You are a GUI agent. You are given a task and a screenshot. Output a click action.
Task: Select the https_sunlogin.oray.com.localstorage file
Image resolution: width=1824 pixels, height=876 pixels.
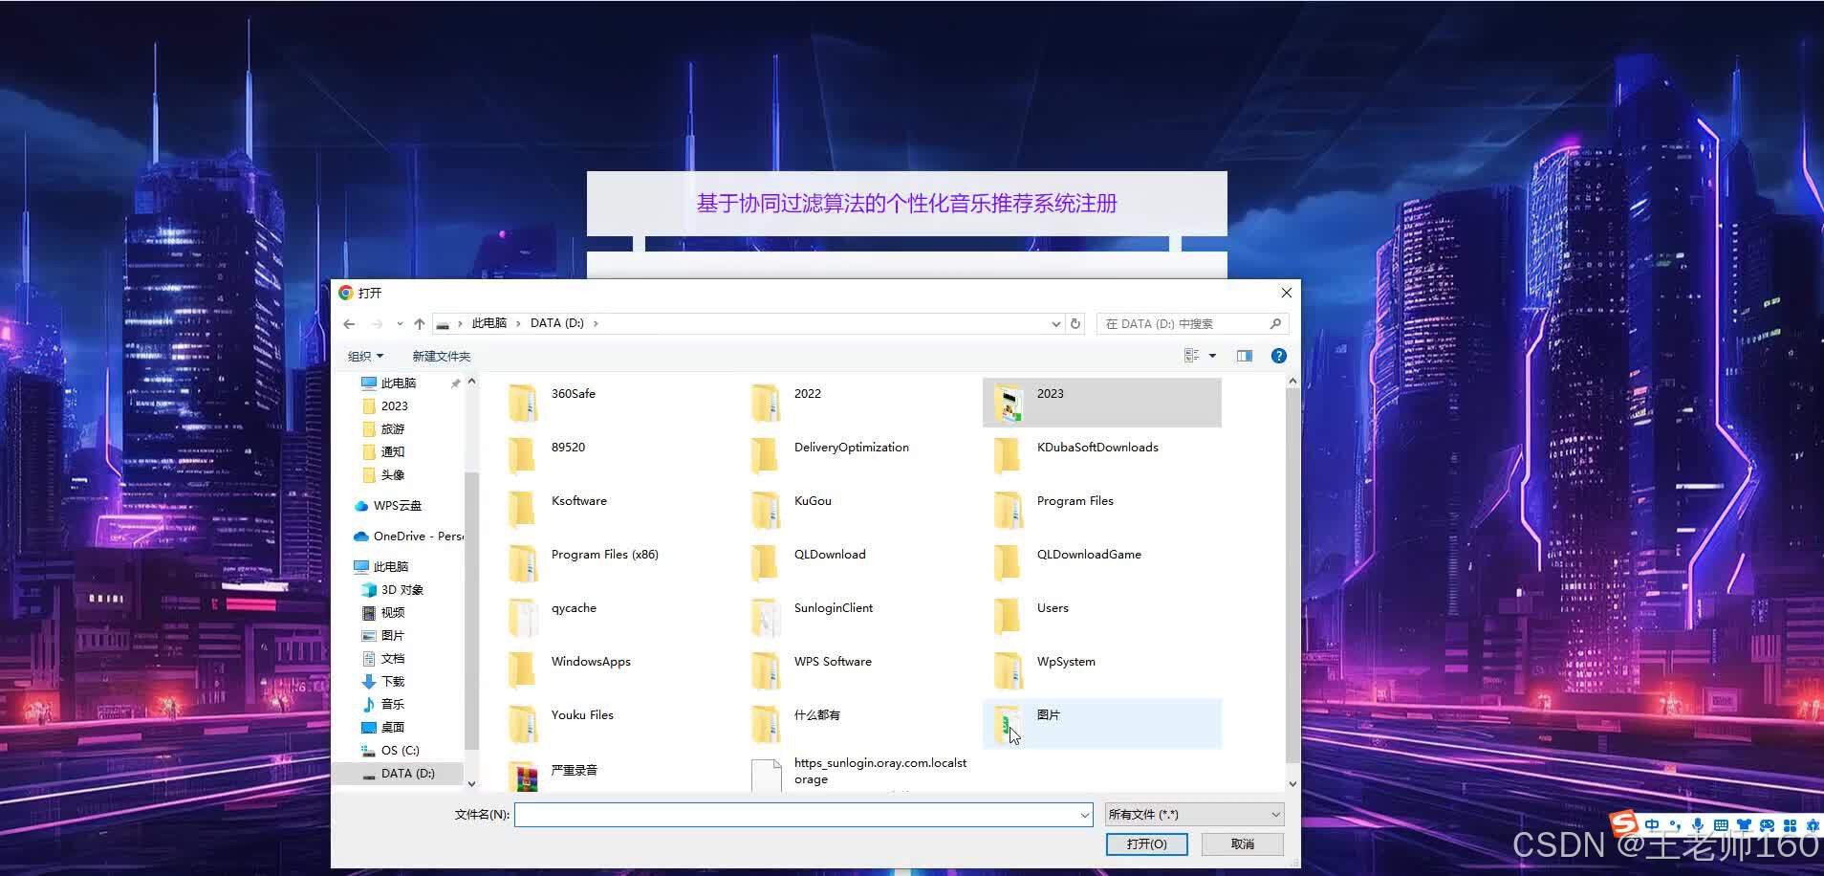click(x=860, y=773)
